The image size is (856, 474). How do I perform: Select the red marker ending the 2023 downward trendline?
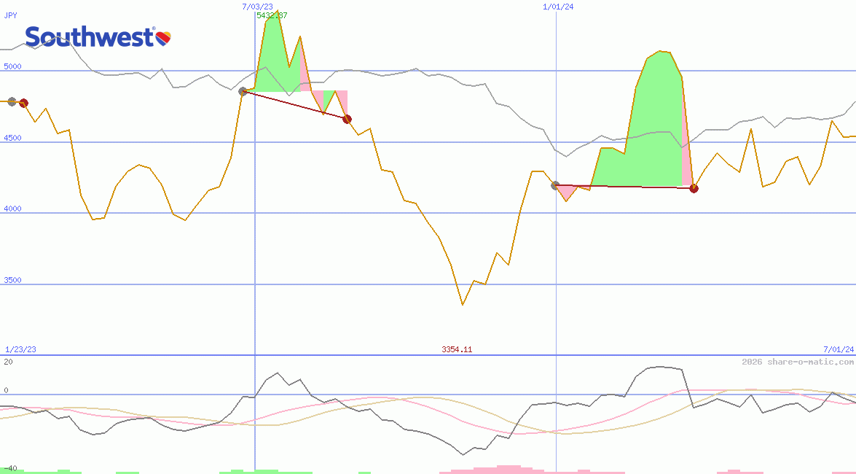347,119
